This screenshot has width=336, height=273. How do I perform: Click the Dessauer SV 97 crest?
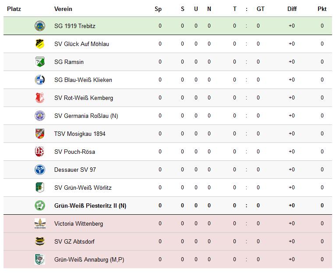[x=40, y=170]
